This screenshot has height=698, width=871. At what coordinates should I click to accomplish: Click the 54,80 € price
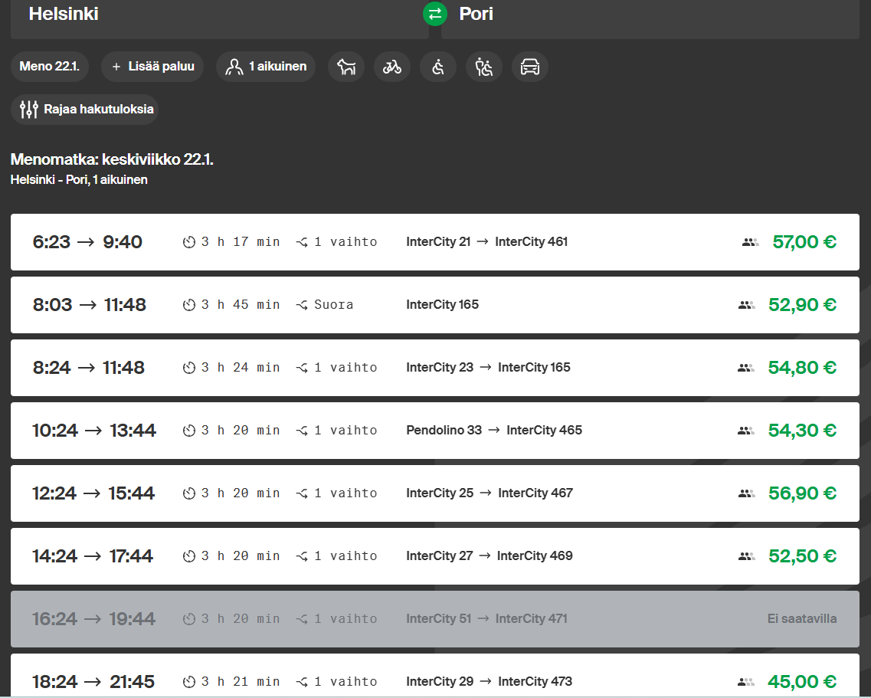802,368
